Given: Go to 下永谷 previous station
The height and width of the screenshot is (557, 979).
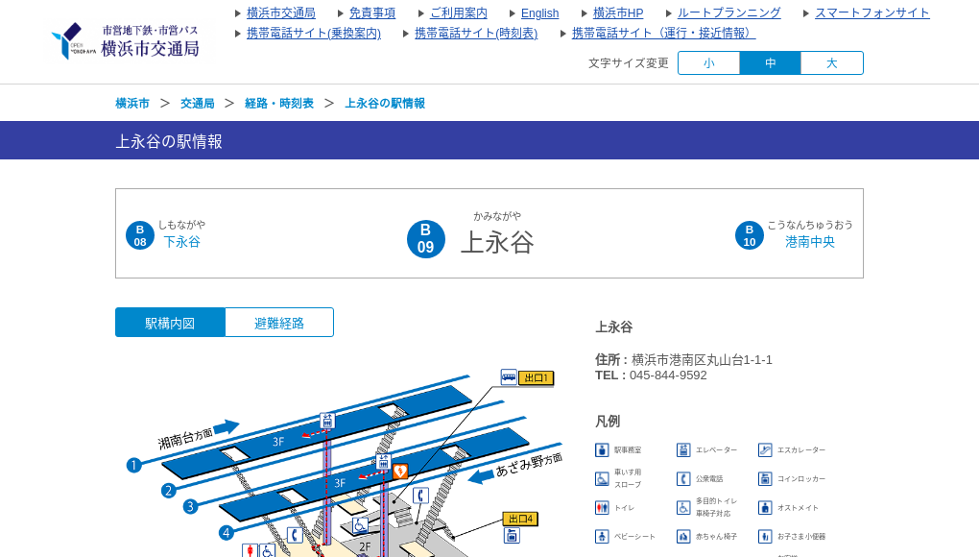Looking at the screenshot, I should tap(181, 242).
